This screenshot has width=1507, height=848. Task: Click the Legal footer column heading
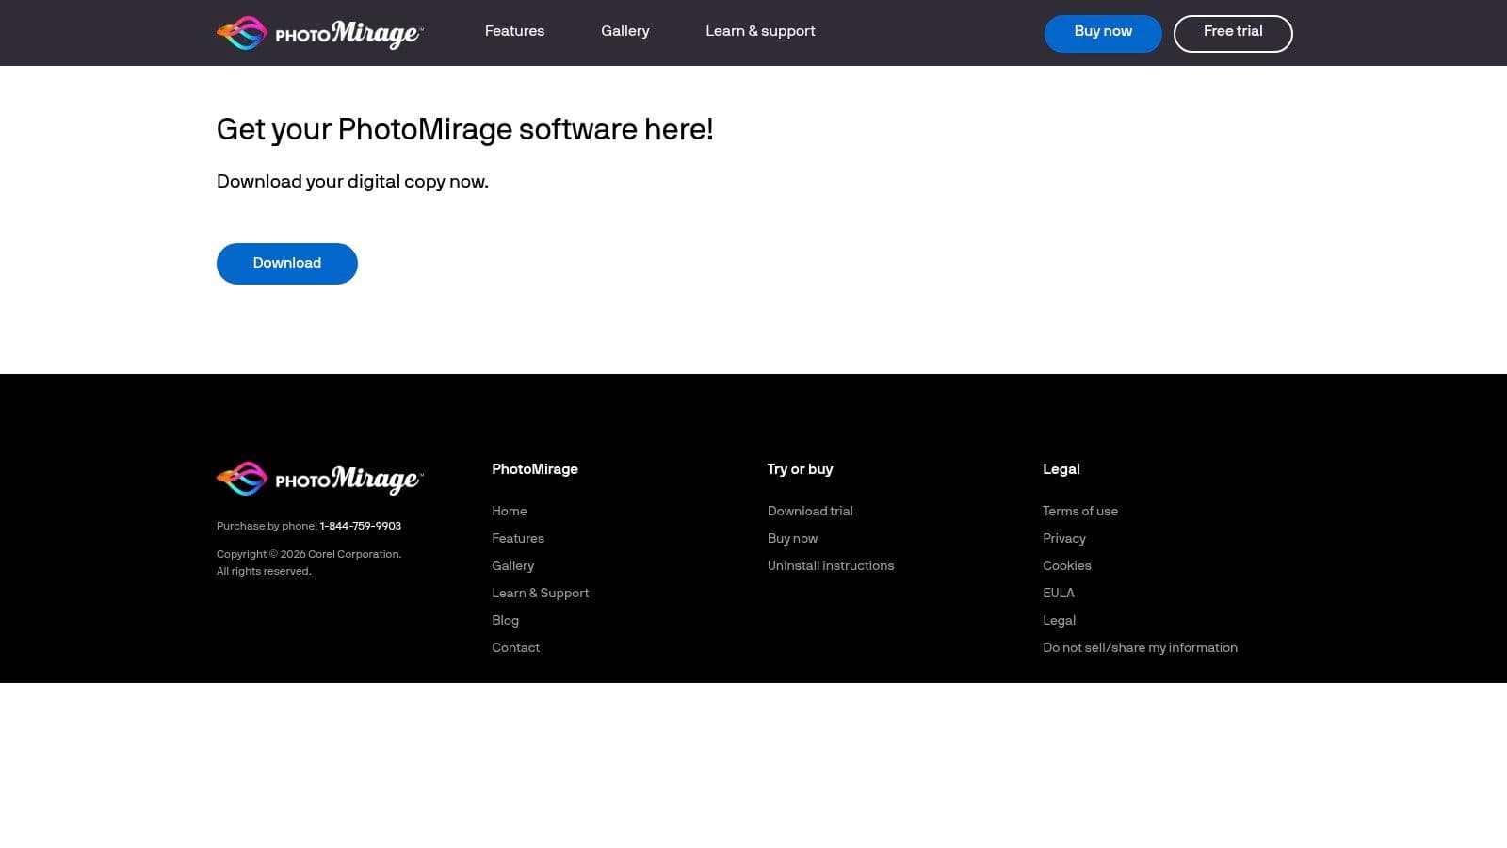[x=1061, y=469]
